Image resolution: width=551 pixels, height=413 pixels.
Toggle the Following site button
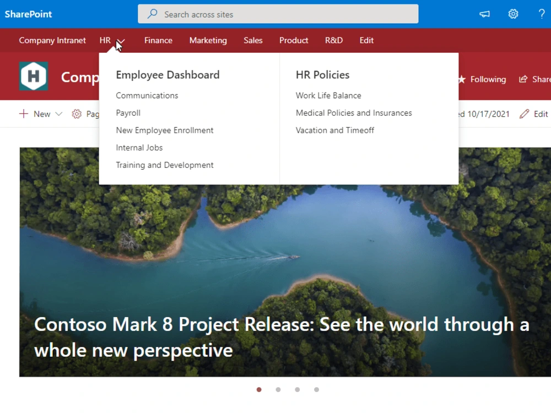pyautogui.click(x=483, y=79)
